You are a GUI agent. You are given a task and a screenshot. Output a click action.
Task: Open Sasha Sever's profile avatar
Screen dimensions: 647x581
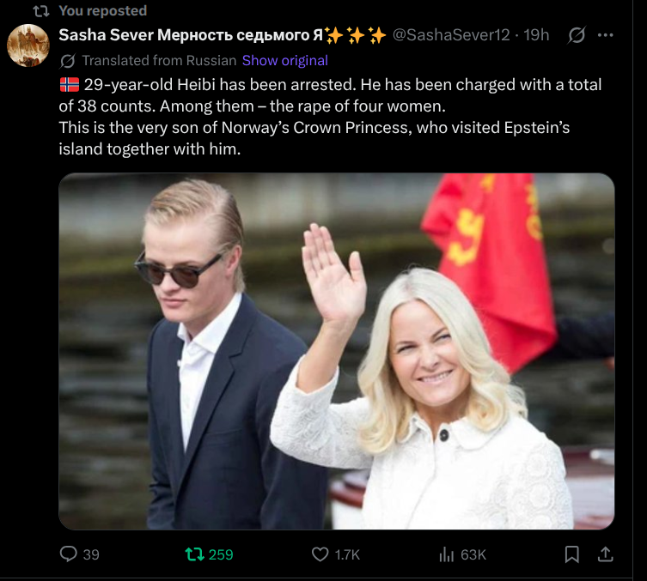[x=27, y=45]
